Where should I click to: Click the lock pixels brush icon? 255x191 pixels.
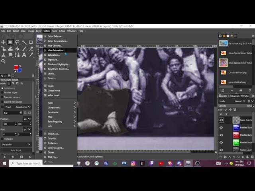[226, 110]
